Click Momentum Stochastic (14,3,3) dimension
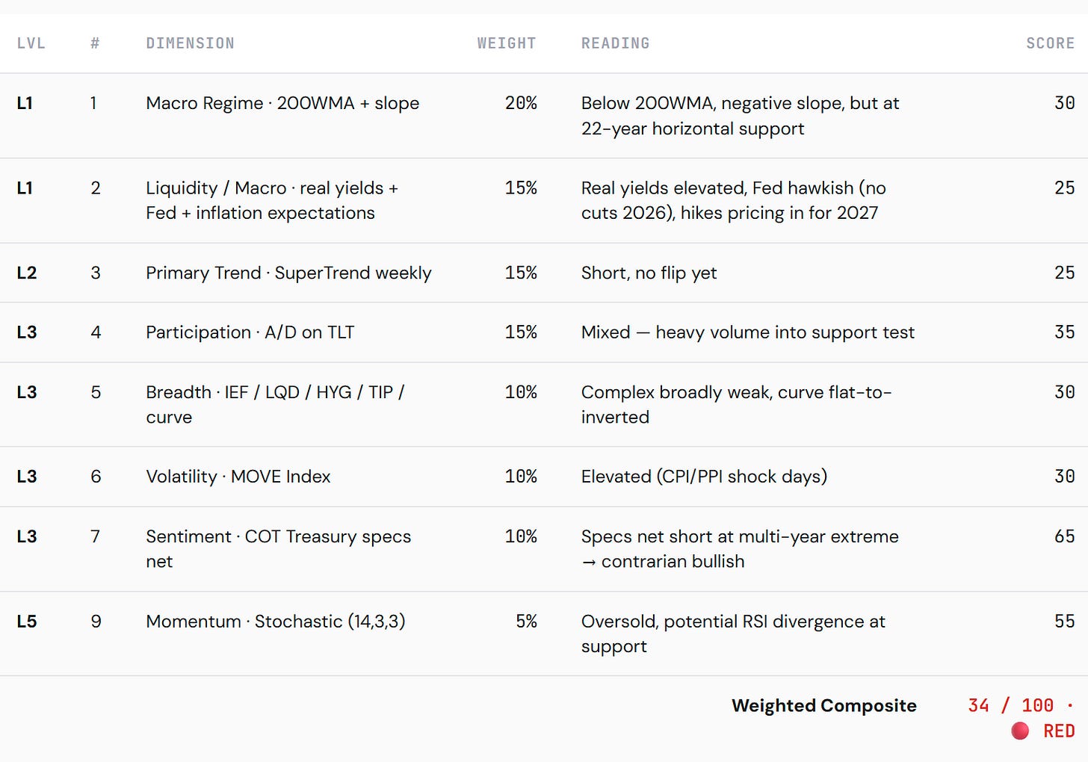Screen dimensions: 1088x762 275,622
